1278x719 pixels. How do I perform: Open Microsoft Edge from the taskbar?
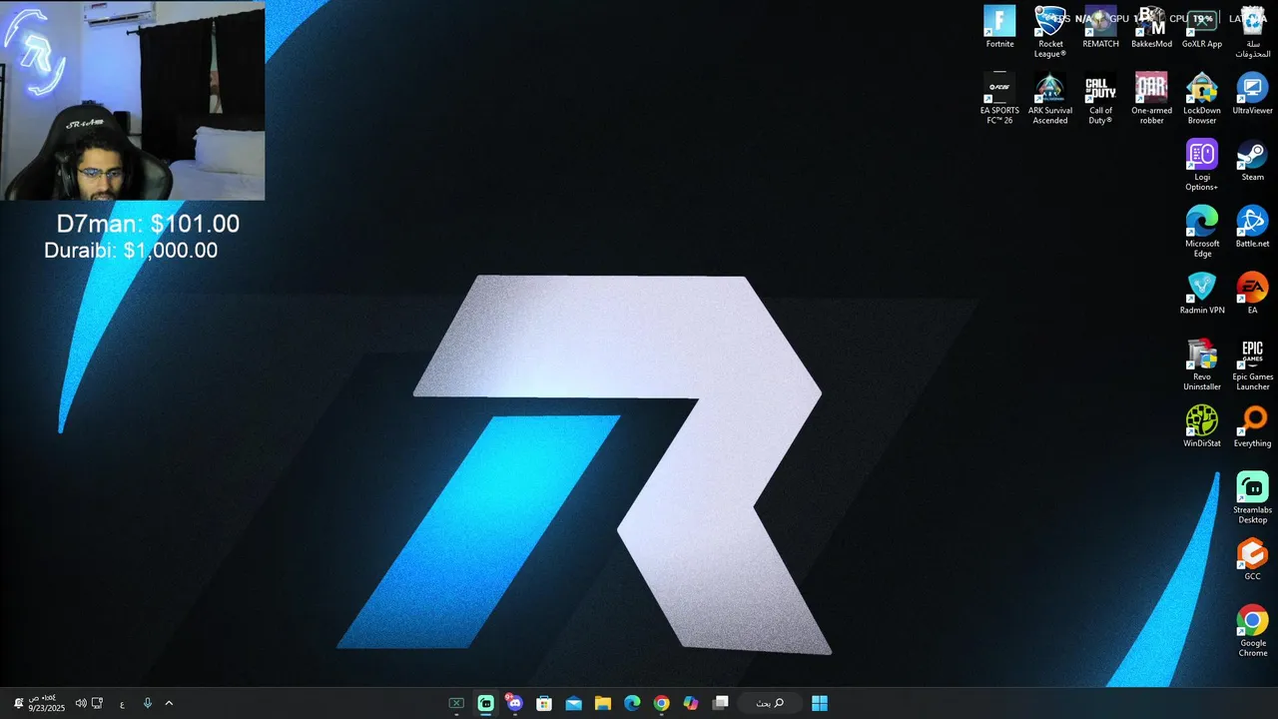click(x=632, y=703)
